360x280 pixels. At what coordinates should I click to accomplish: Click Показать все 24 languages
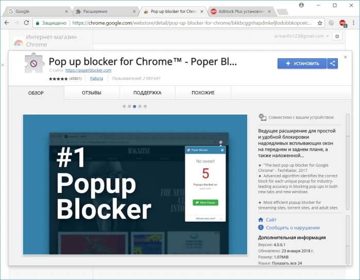click(287, 263)
